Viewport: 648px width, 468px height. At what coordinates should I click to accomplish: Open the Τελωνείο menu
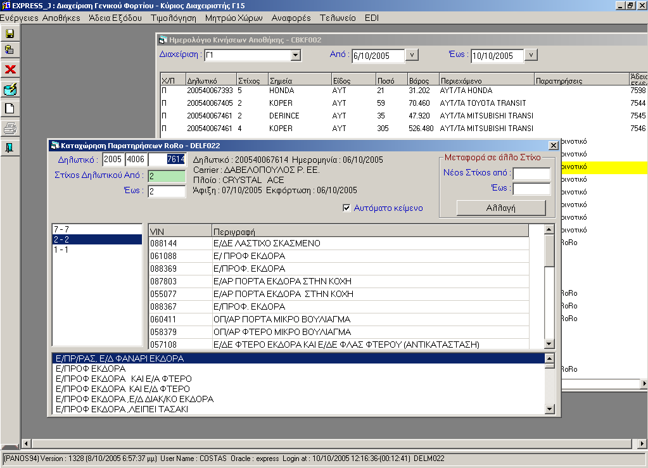(x=338, y=18)
